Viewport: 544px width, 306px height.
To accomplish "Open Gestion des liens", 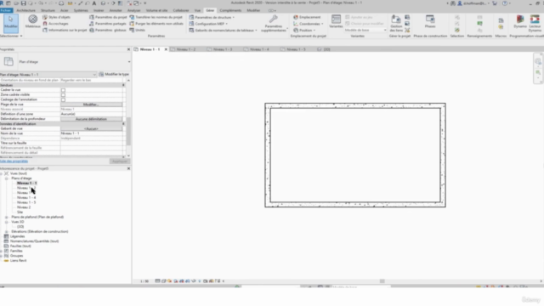I will 396,23.
